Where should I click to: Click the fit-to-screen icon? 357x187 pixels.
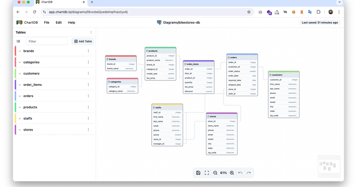coord(207,173)
